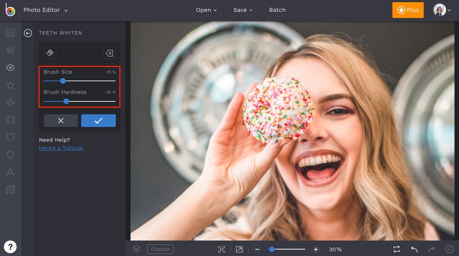459x256 pixels.
Task: Click the Brush Hardness 30 % value
Action: [111, 92]
